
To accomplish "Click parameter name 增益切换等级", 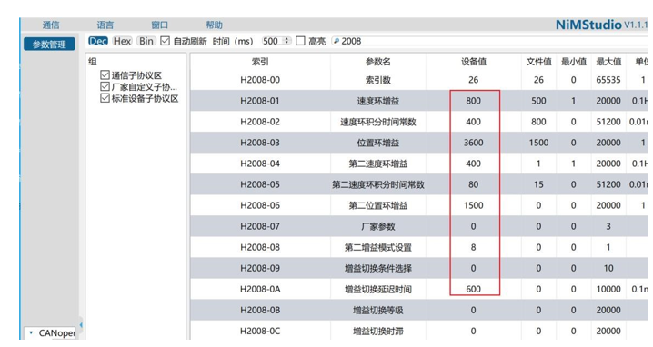I will 378,310.
